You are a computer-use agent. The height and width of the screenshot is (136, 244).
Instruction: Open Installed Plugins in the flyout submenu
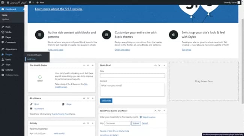point(34,55)
